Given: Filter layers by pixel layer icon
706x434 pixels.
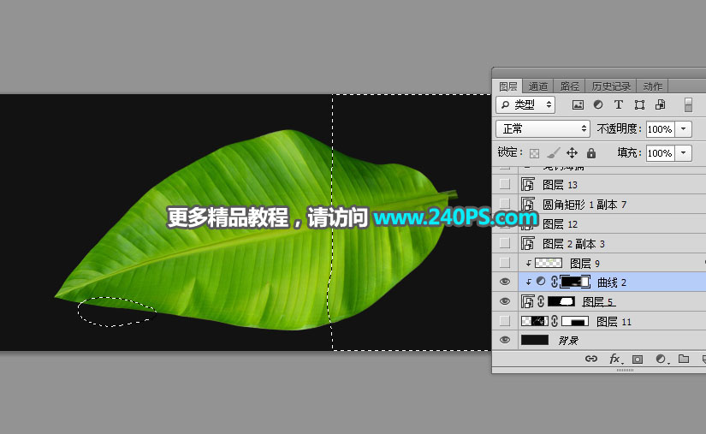Looking at the screenshot, I should pos(578,105).
